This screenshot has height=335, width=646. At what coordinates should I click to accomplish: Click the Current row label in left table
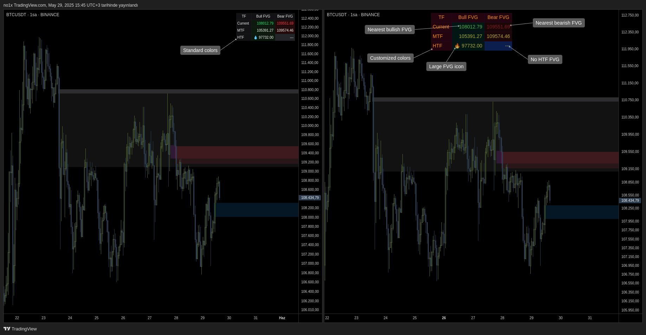(x=243, y=23)
